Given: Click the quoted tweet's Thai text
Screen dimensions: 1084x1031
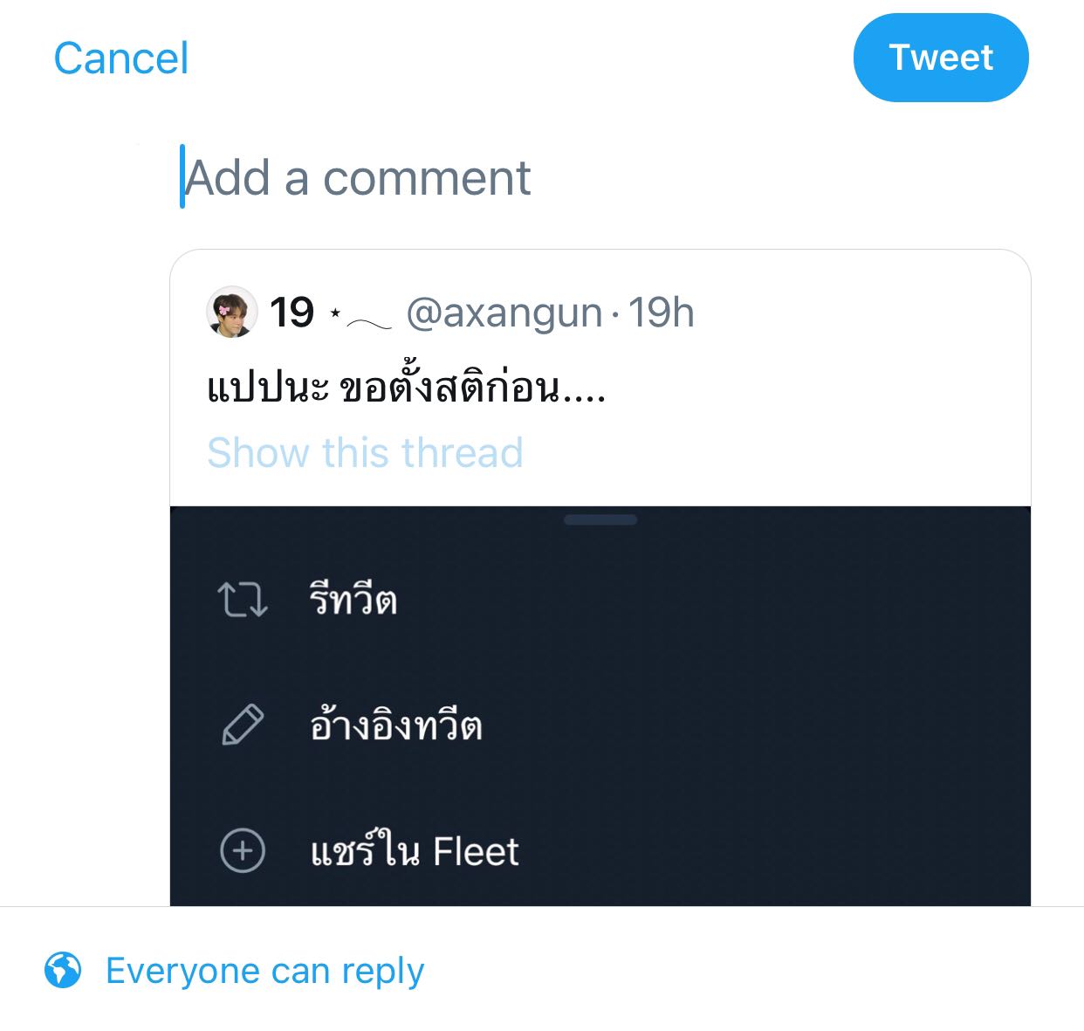Looking at the screenshot, I should click(406, 387).
